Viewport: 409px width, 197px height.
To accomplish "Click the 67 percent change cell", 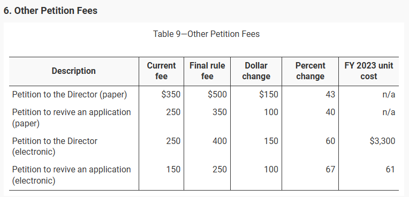I will click(x=330, y=170).
